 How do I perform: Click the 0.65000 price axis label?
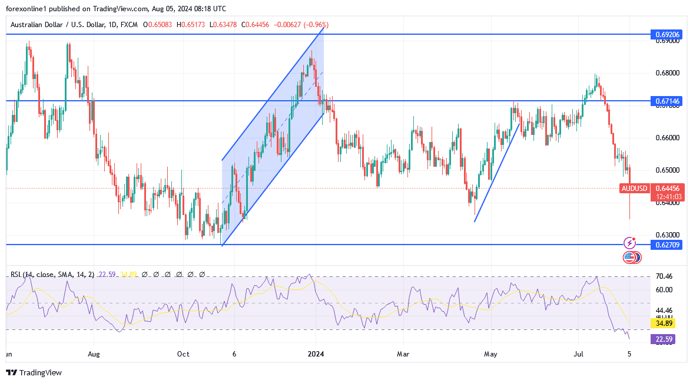(667, 170)
